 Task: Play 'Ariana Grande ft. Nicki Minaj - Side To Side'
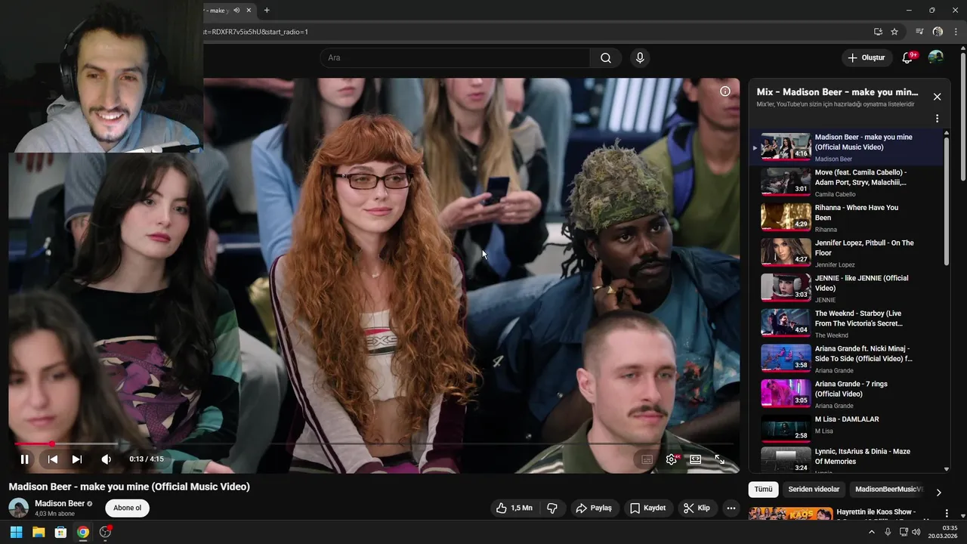(x=848, y=359)
